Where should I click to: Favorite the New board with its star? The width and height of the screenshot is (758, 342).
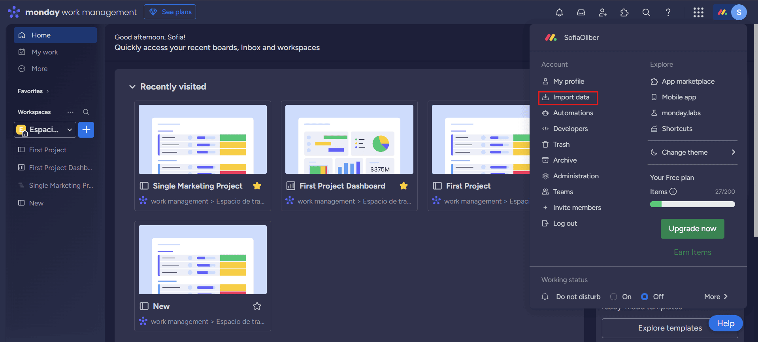[257, 306]
